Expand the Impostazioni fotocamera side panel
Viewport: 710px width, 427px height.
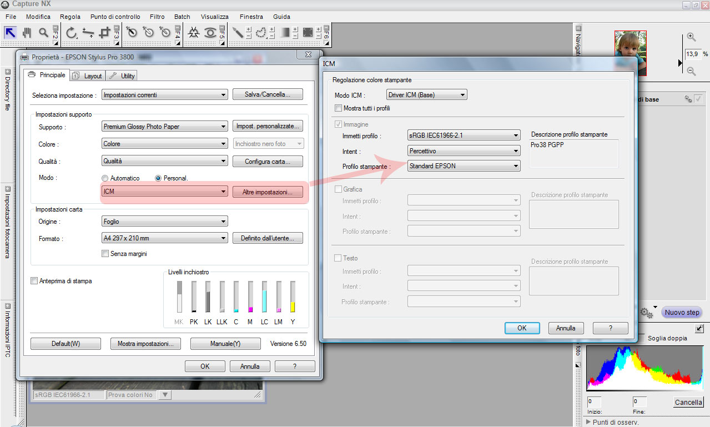(x=7, y=188)
